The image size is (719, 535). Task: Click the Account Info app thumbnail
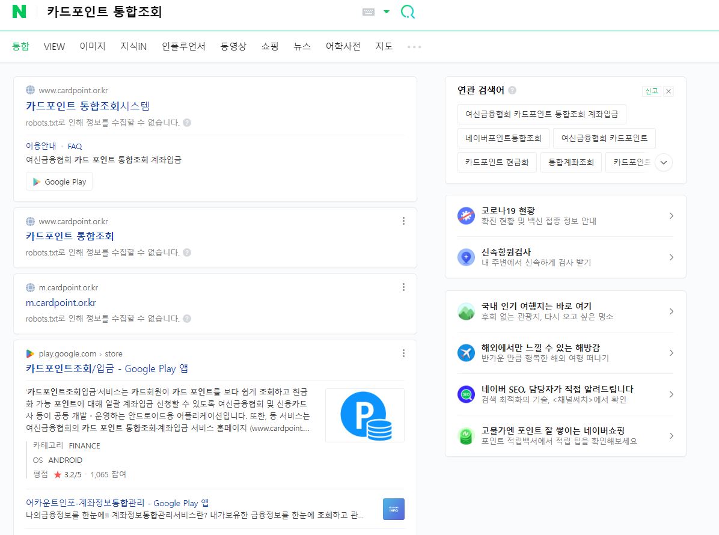click(x=393, y=509)
